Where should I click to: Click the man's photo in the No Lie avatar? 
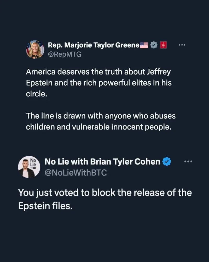point(26,172)
